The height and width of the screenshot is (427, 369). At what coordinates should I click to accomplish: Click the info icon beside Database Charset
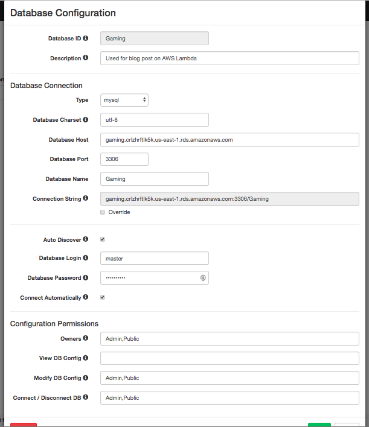pyautogui.click(x=85, y=119)
